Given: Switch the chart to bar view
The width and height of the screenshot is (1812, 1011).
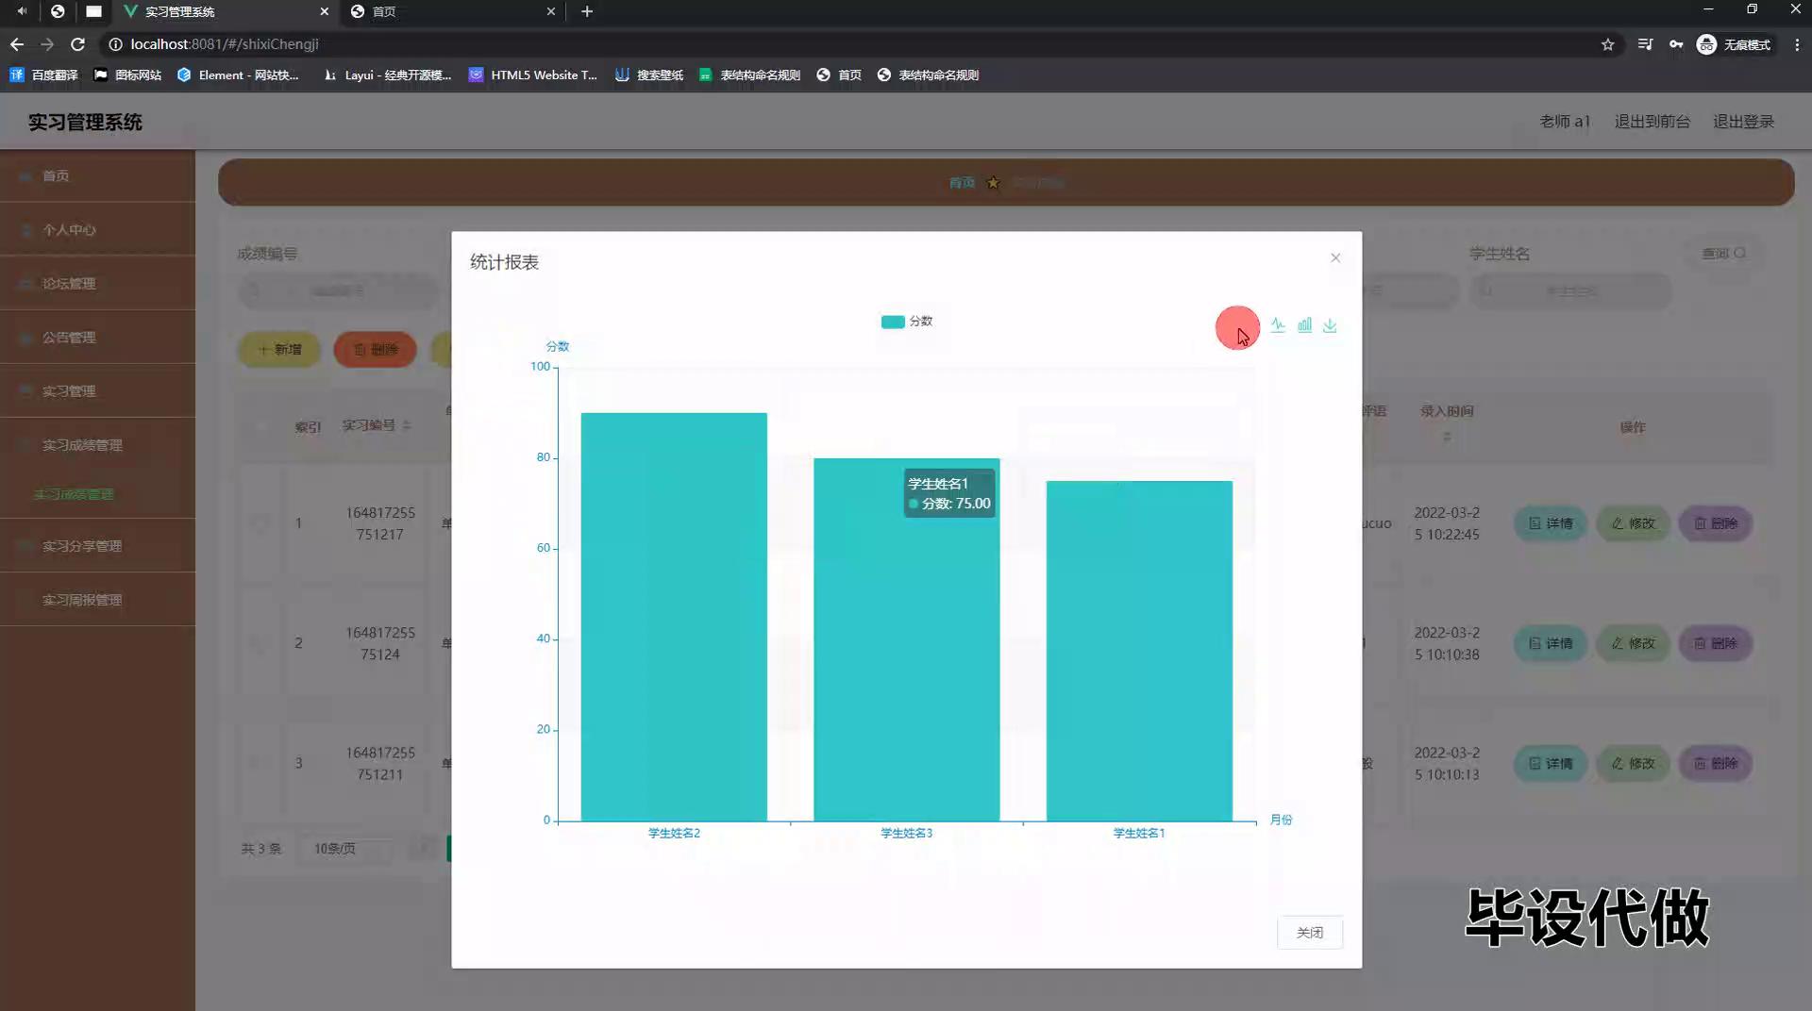Looking at the screenshot, I should pyautogui.click(x=1305, y=325).
